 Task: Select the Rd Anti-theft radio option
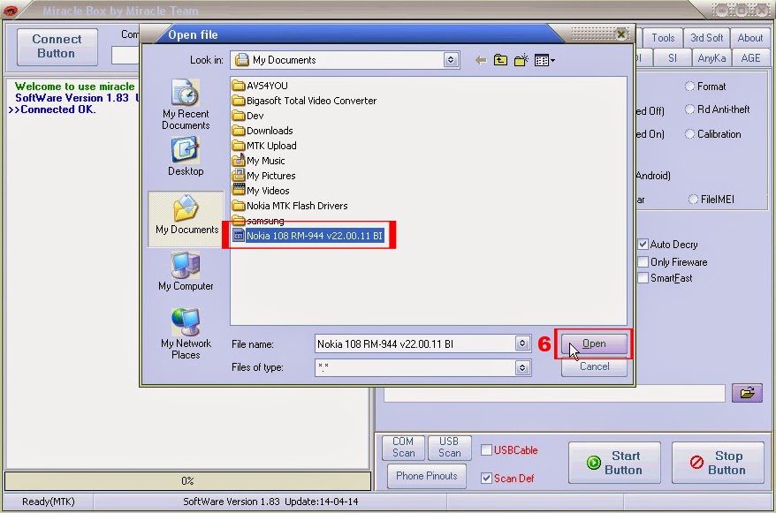[x=689, y=109]
